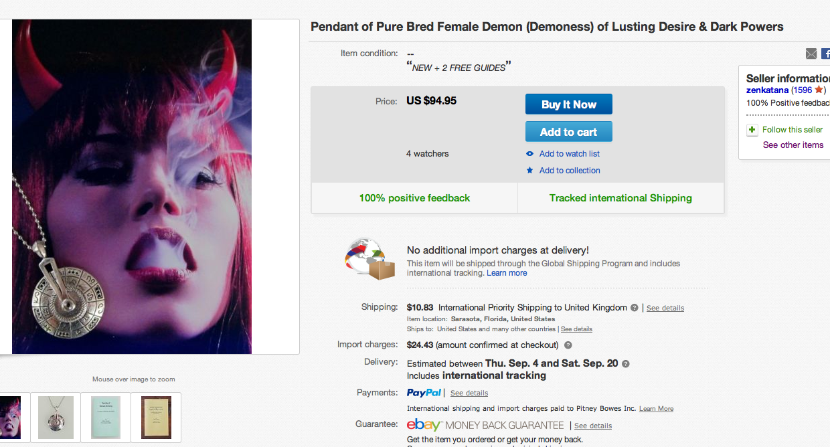Image resolution: width=830 pixels, height=447 pixels.
Task: Click the star icon beside Add to collection
Action: [530, 171]
